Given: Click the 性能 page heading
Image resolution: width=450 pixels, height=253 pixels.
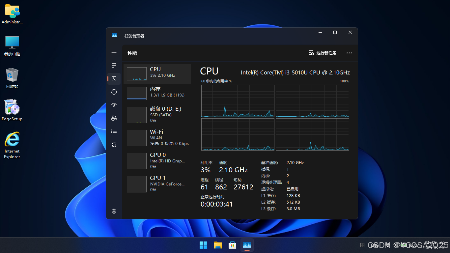Looking at the screenshot, I should click(132, 53).
